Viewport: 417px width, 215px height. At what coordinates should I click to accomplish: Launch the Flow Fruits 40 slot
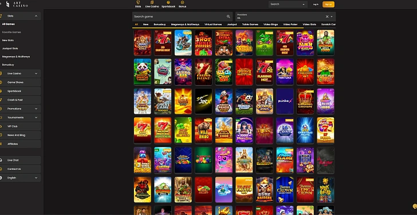244,190
